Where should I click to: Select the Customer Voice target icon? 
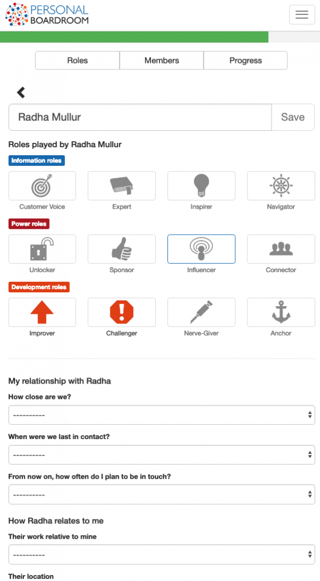coord(42,186)
